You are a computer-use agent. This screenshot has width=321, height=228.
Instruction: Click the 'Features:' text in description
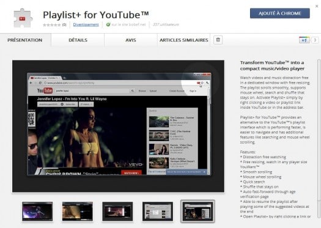248,152
